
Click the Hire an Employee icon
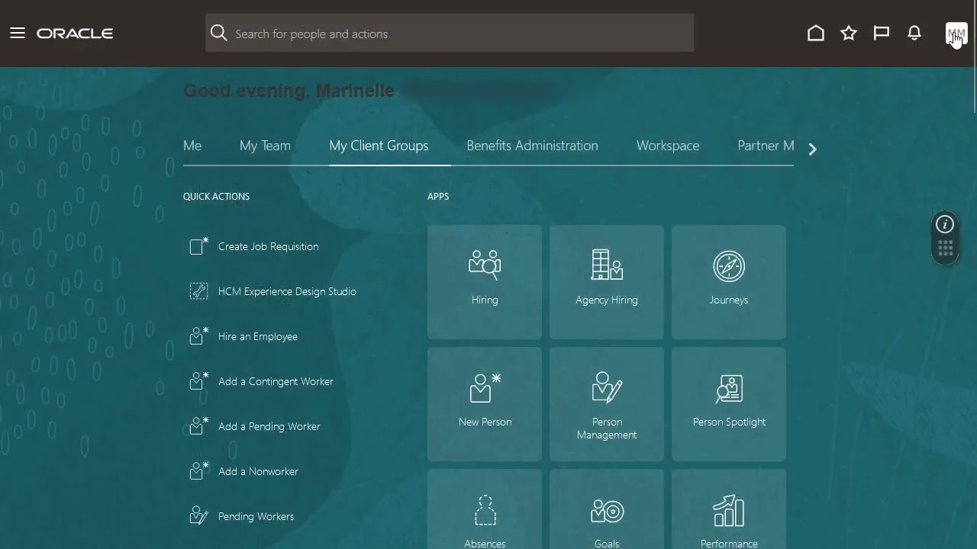tap(198, 335)
